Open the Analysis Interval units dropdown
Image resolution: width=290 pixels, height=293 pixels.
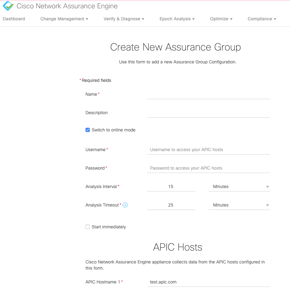239,187
